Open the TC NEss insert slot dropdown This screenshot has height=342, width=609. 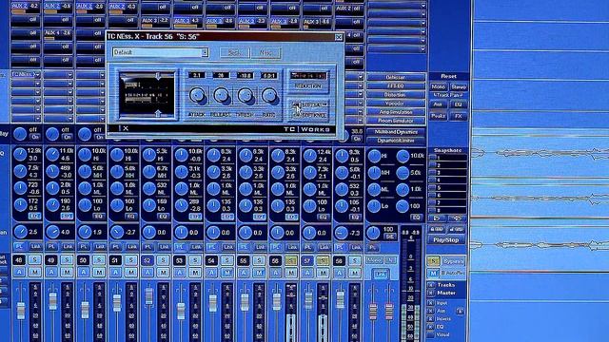[x=37, y=74]
